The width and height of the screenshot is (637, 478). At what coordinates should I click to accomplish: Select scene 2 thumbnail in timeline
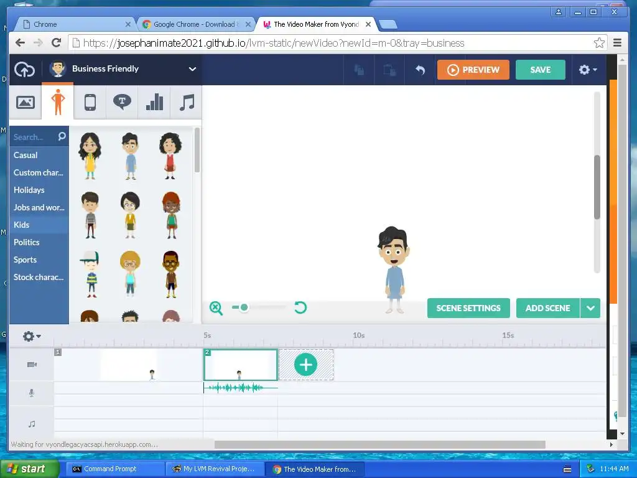click(241, 365)
